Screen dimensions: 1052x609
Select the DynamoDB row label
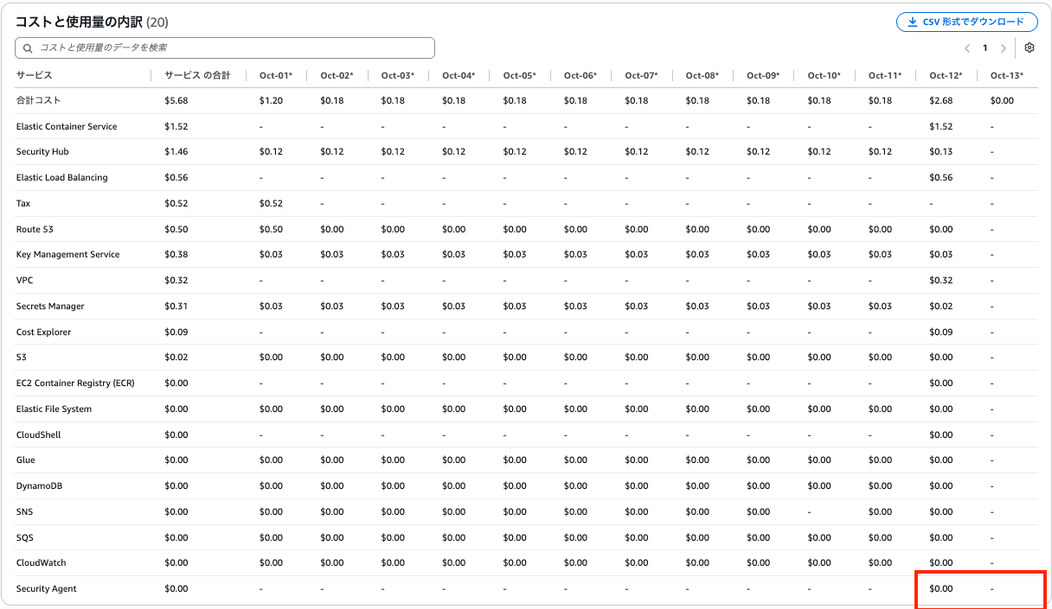click(x=40, y=485)
